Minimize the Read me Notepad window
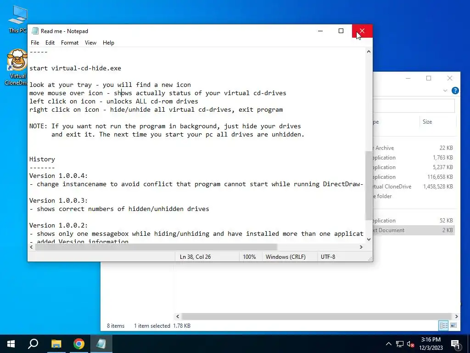The width and height of the screenshot is (470, 353). click(320, 31)
